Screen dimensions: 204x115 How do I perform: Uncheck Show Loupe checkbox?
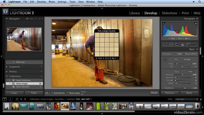(x=67, y=93)
